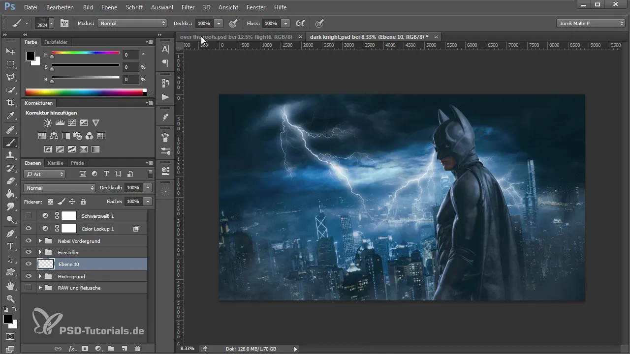The width and height of the screenshot is (630, 354).
Task: Switch to the Kanäle tab
Action: pos(56,163)
